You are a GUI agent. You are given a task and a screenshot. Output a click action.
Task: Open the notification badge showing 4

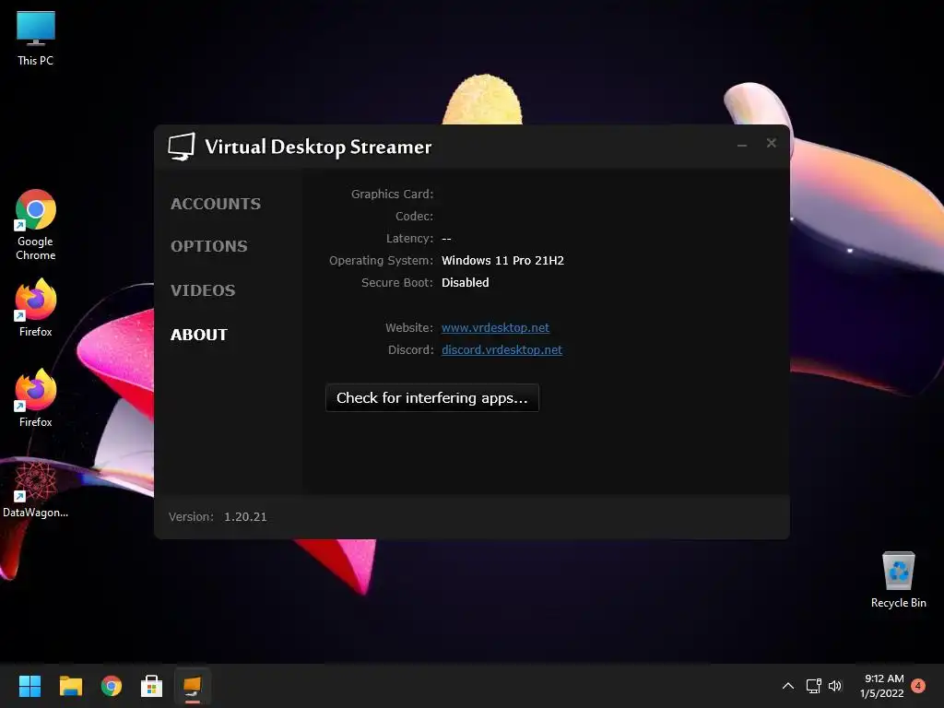[x=919, y=686]
